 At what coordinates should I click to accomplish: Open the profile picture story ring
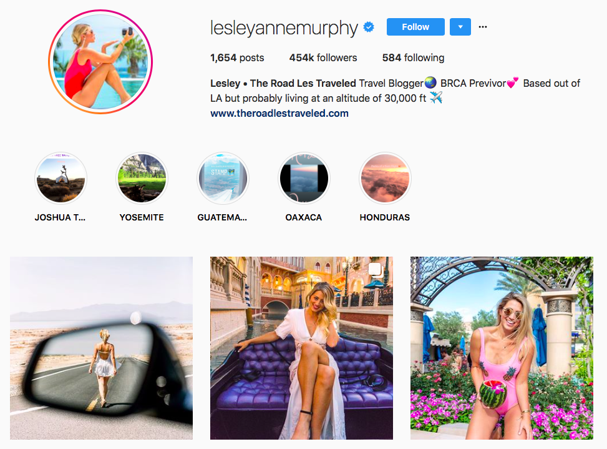coord(100,62)
